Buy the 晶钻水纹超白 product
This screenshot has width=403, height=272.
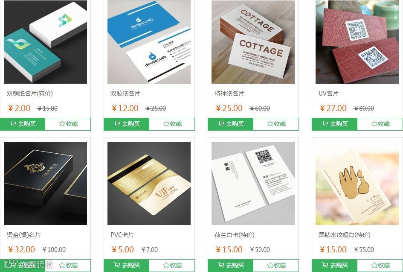pos(335,265)
